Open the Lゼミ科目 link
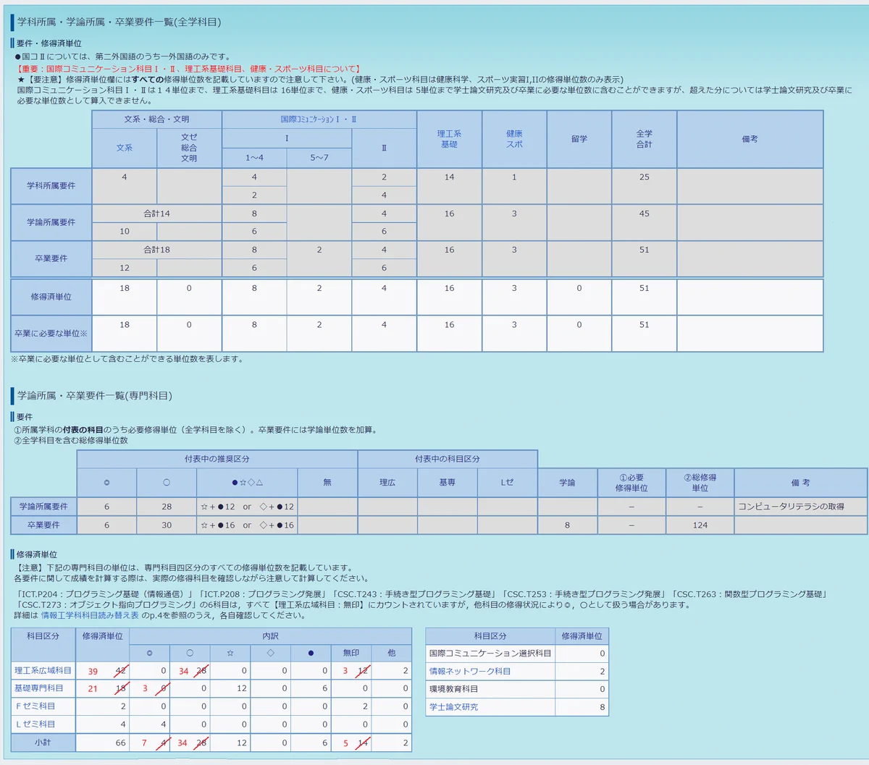869x765 pixels. tap(35, 724)
